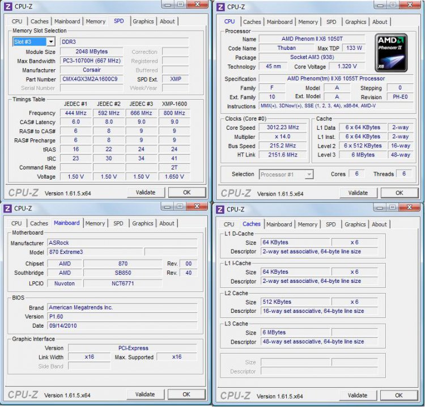Open CPU tab in the L1 D-Cache window
425x407 pixels.
click(229, 224)
